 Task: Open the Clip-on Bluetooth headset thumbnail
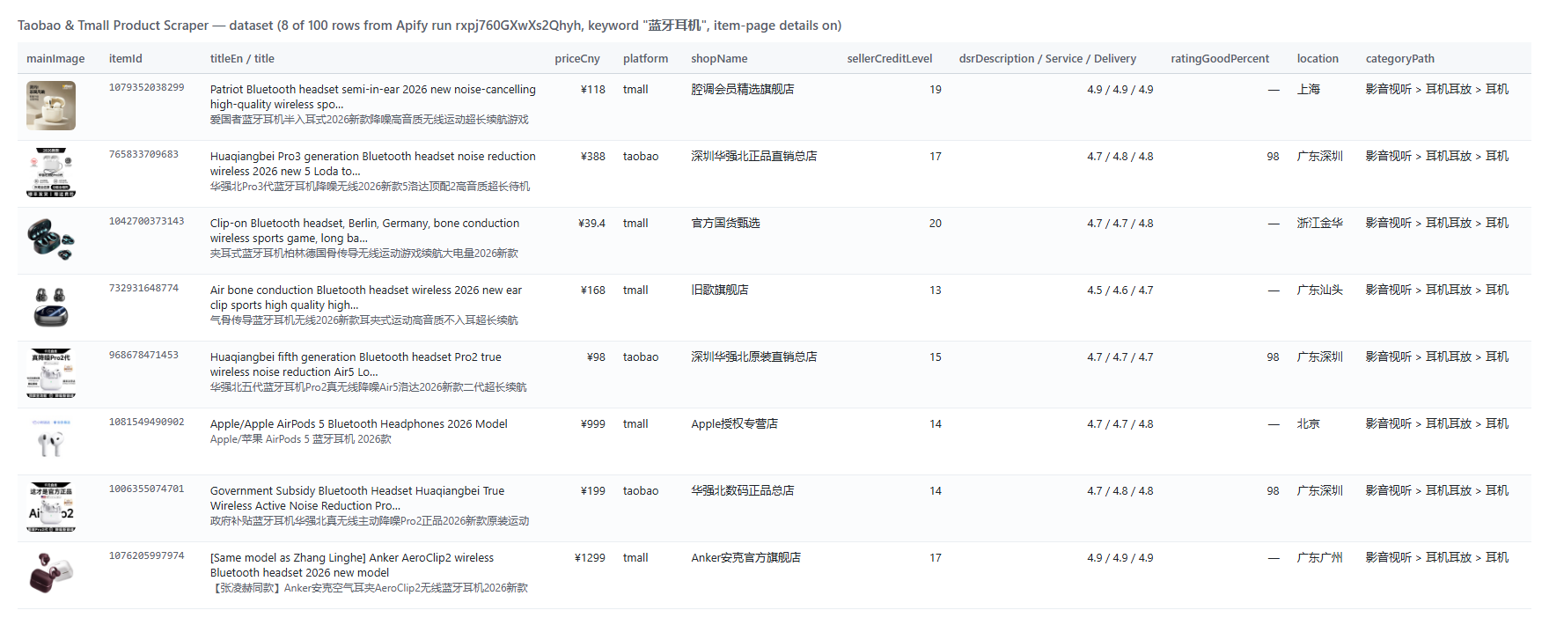(51, 239)
